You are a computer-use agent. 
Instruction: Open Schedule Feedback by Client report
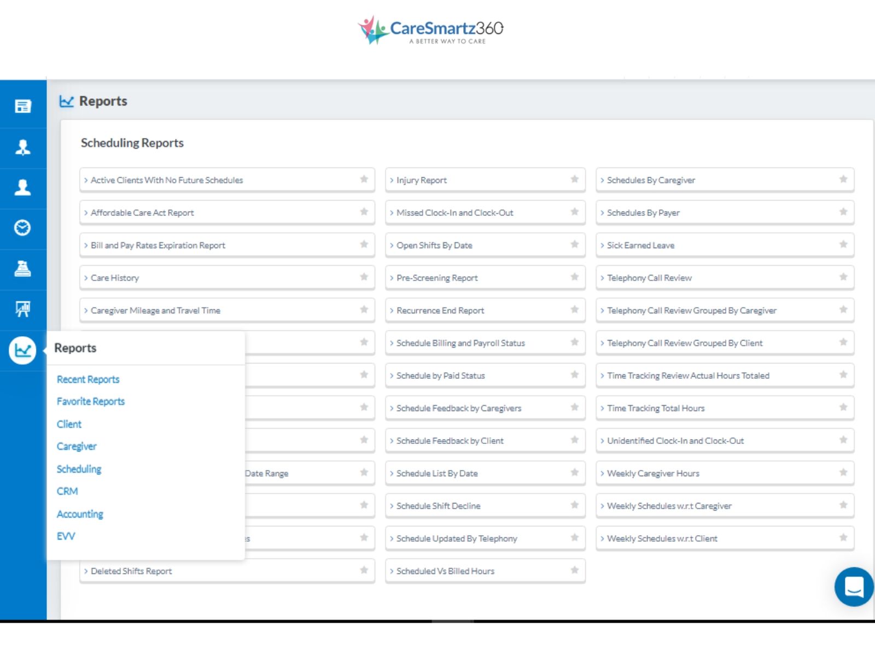485,441
